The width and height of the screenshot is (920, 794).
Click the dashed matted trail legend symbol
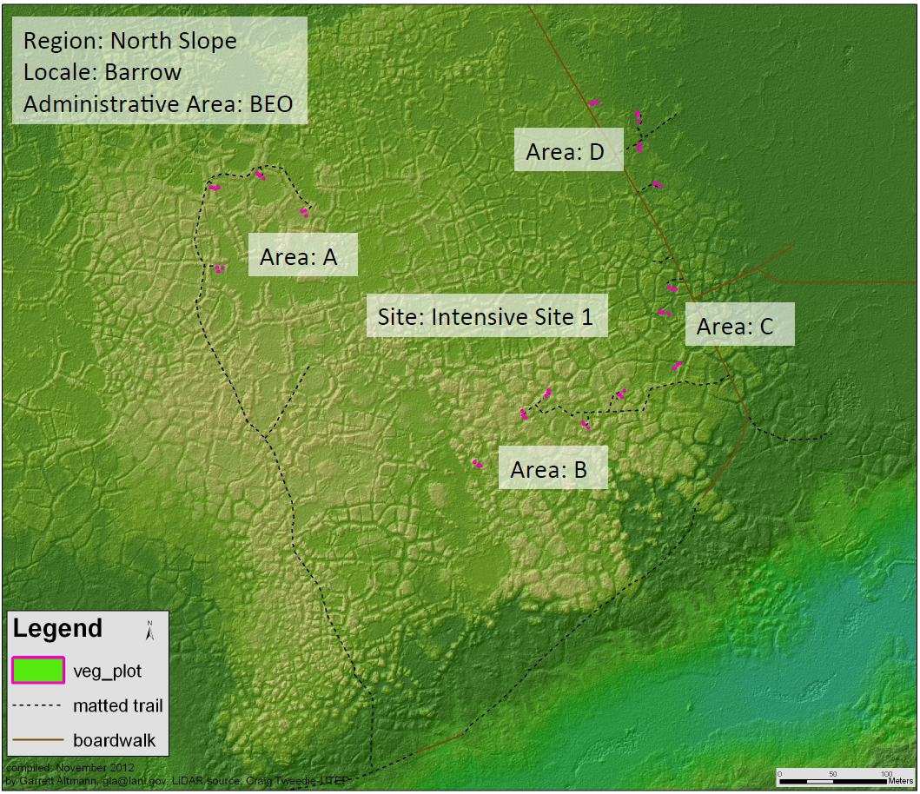(x=38, y=705)
